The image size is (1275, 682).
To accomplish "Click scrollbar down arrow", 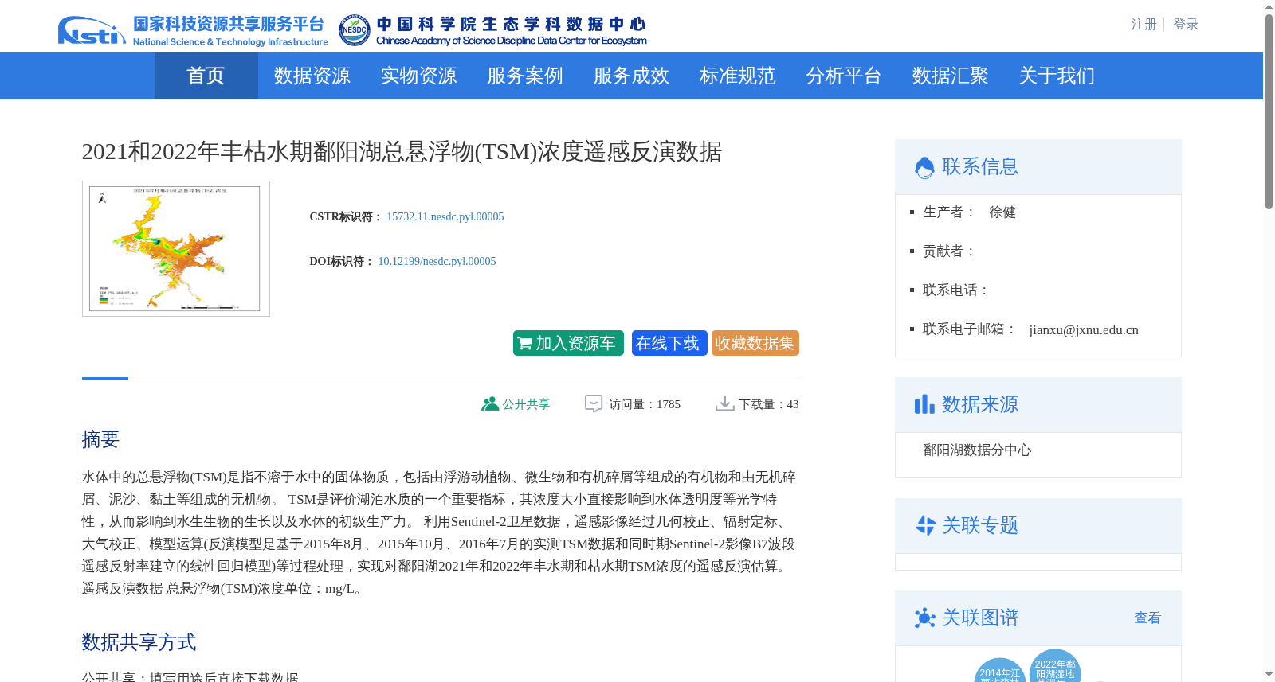I will click(1269, 675).
